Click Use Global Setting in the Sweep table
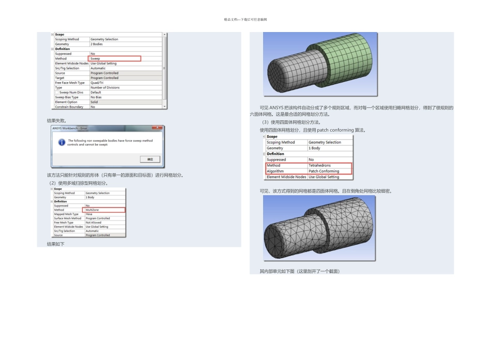491x347 pixels. click(103, 64)
